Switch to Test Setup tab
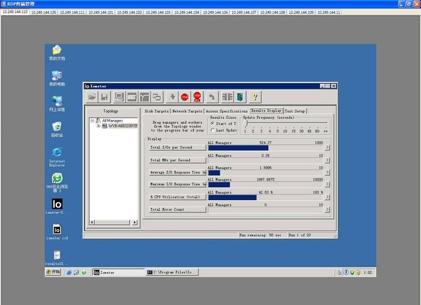421x305 pixels. tap(295, 111)
